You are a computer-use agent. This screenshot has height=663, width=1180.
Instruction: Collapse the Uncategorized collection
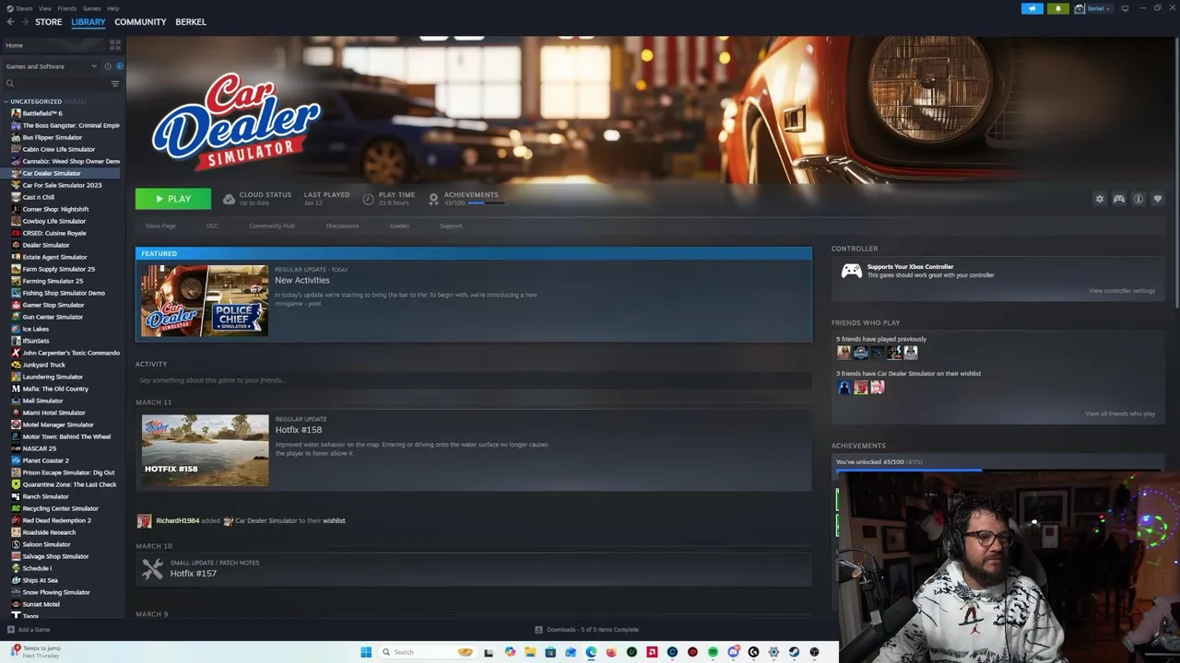[6, 101]
